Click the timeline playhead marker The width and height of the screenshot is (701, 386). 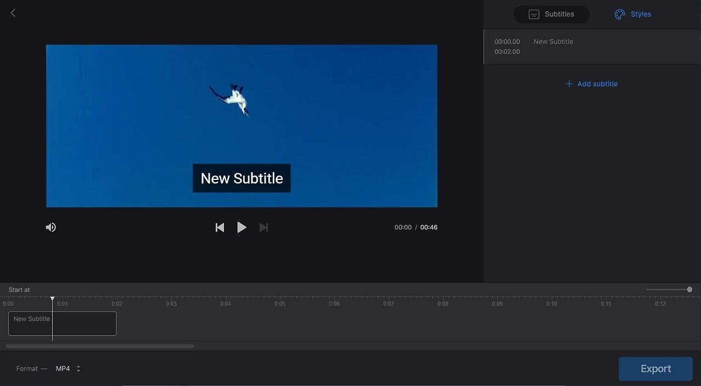coord(53,299)
